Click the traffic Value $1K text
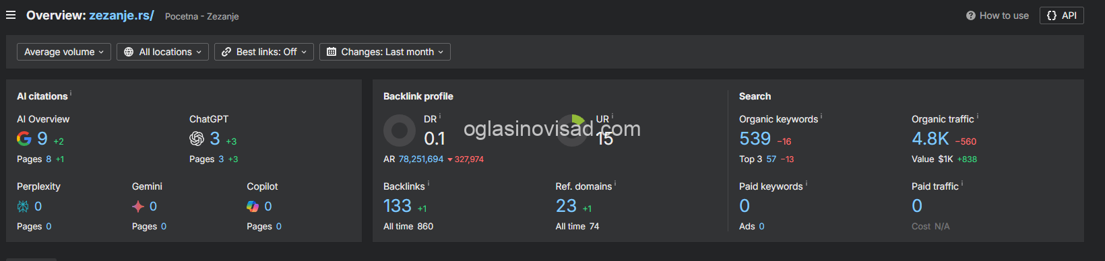Image resolution: width=1105 pixels, height=261 pixels. pyautogui.click(x=933, y=159)
